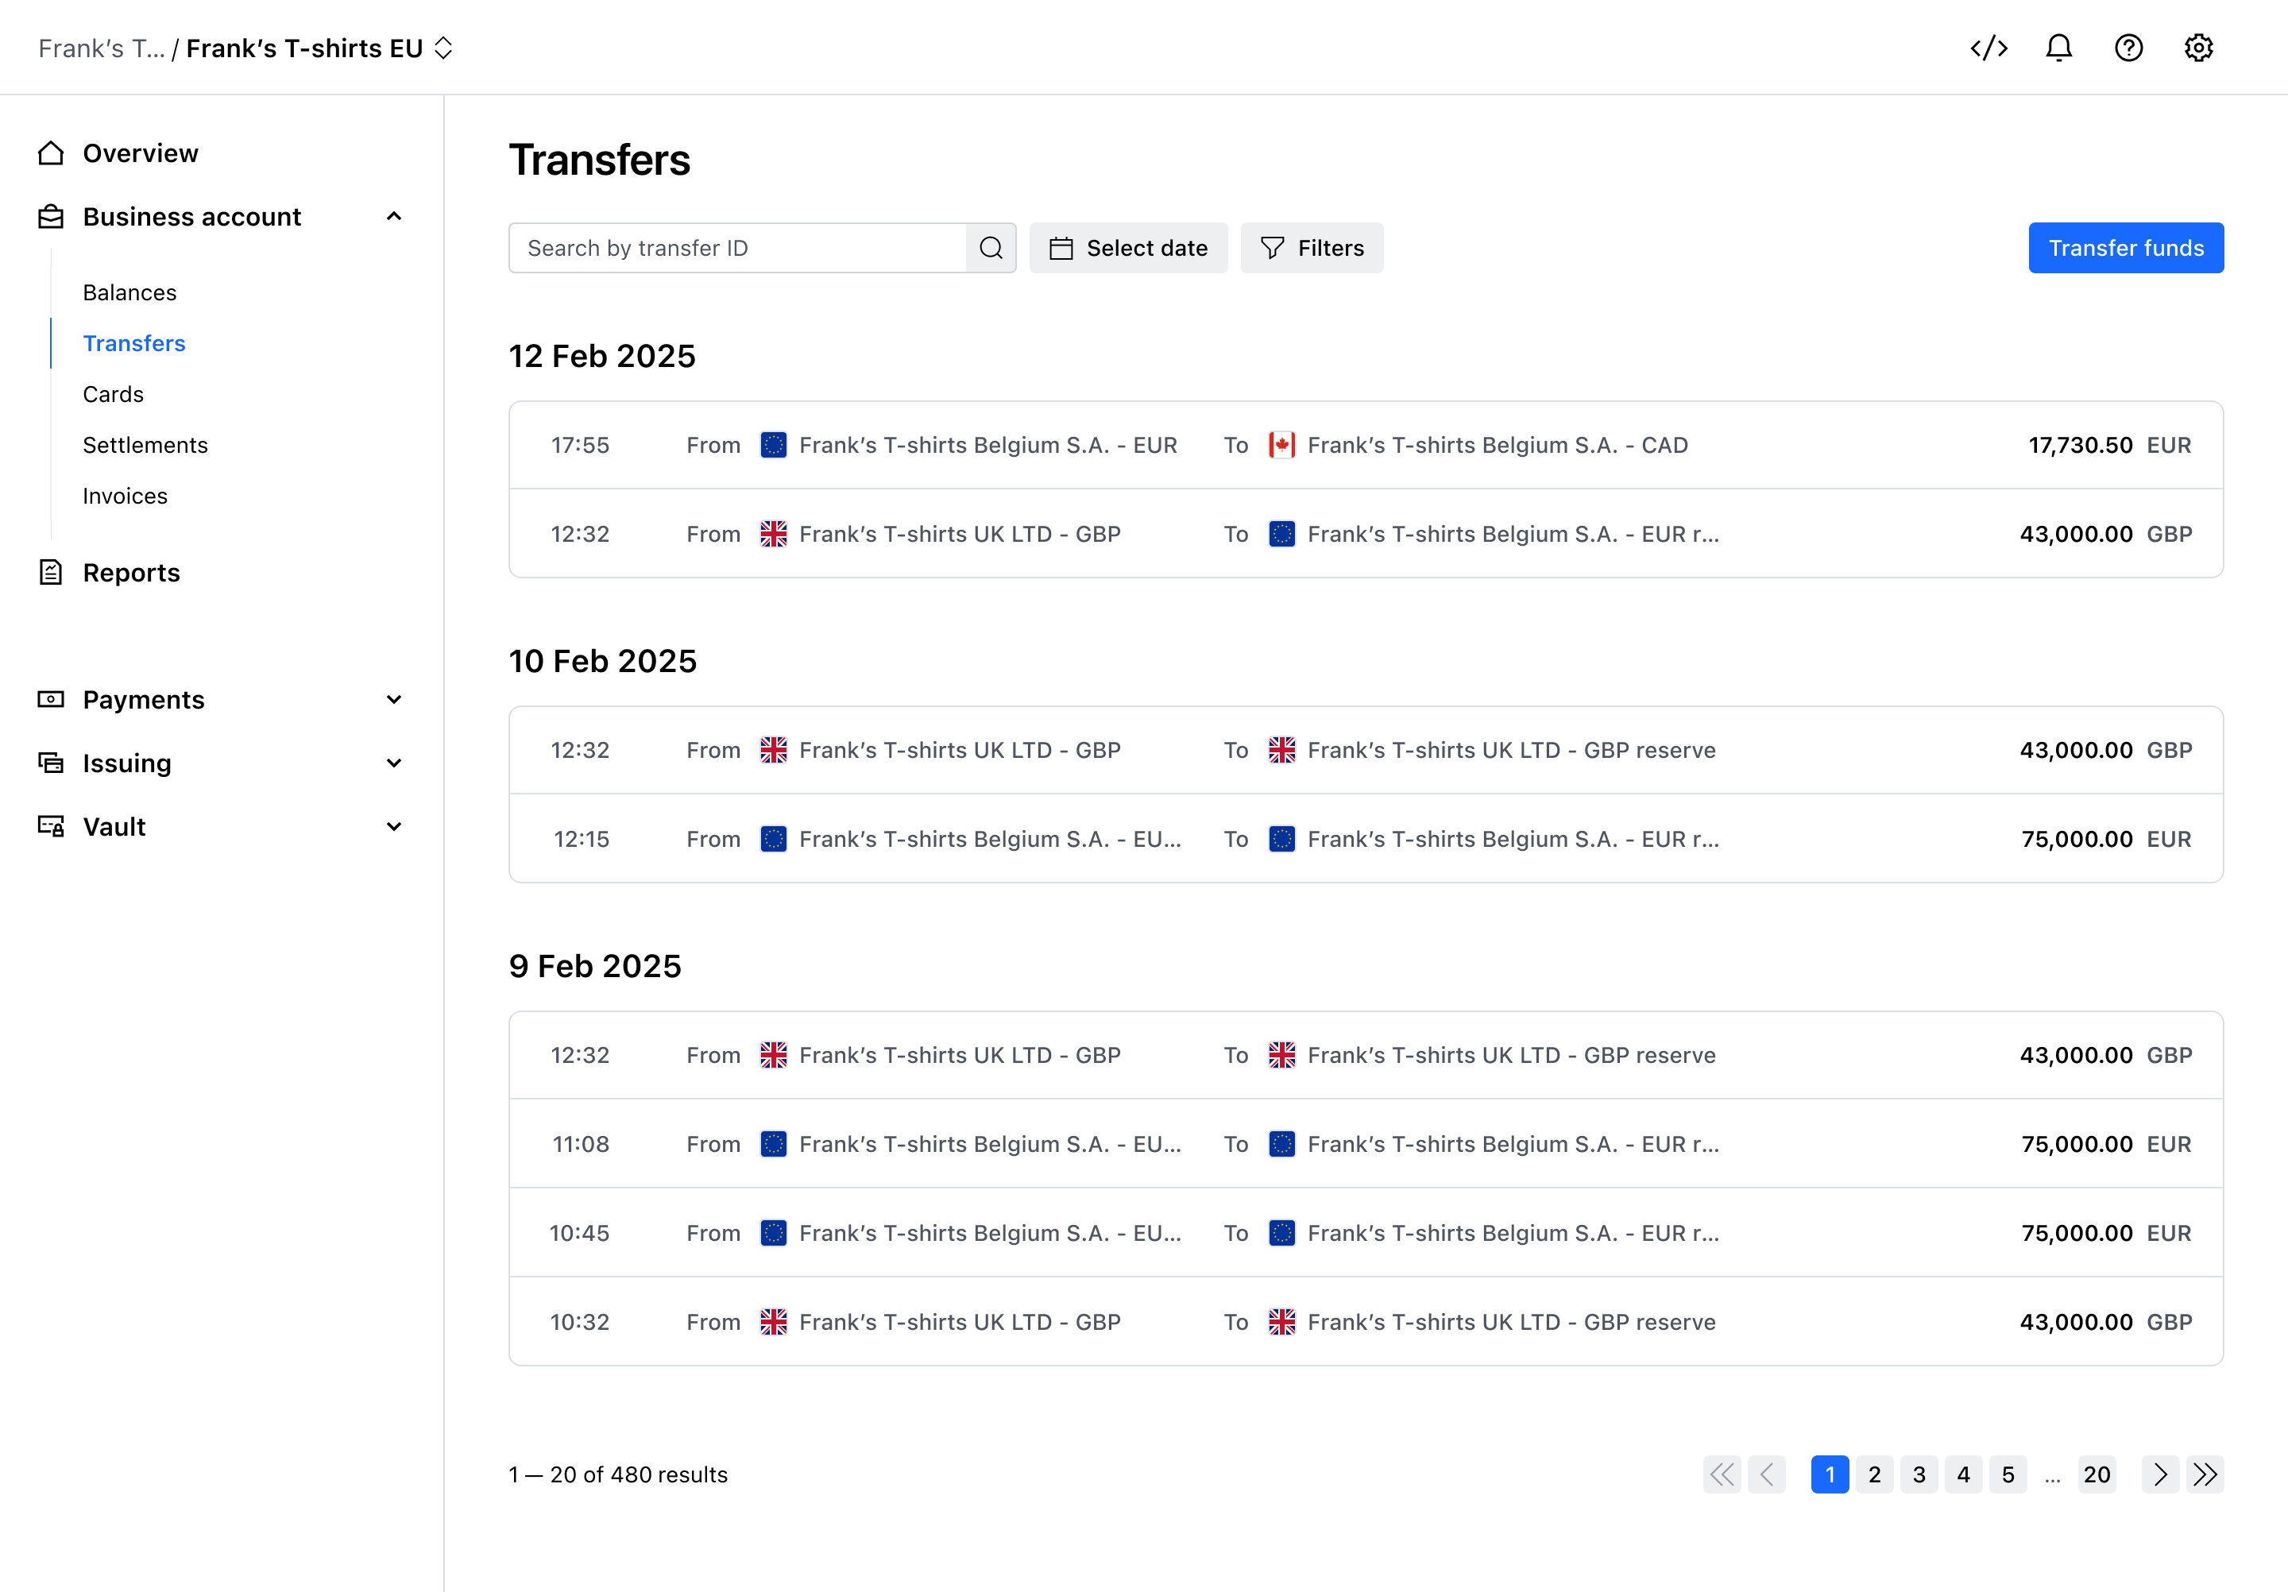Click the Overview home icon
The image size is (2288, 1592).
pyautogui.click(x=51, y=153)
